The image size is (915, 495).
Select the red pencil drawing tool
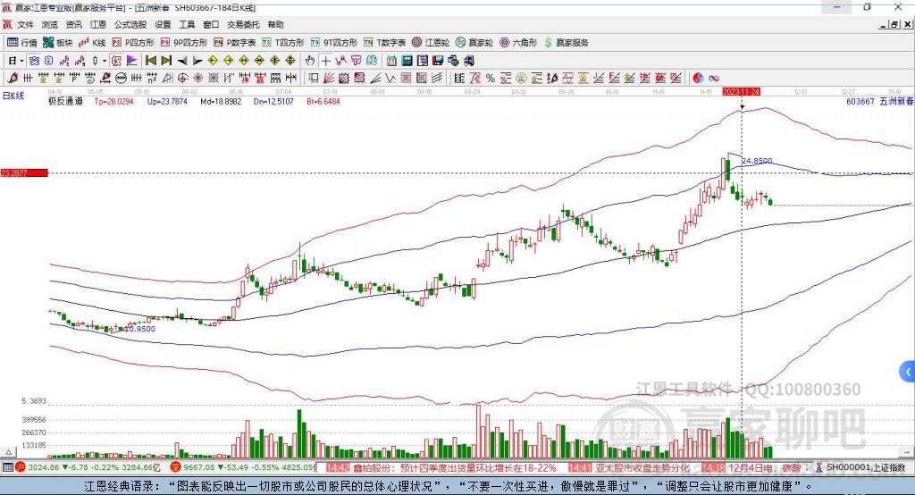coord(13,79)
